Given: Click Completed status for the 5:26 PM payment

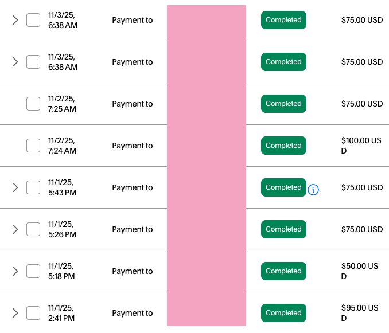Looking at the screenshot, I should click(283, 229).
